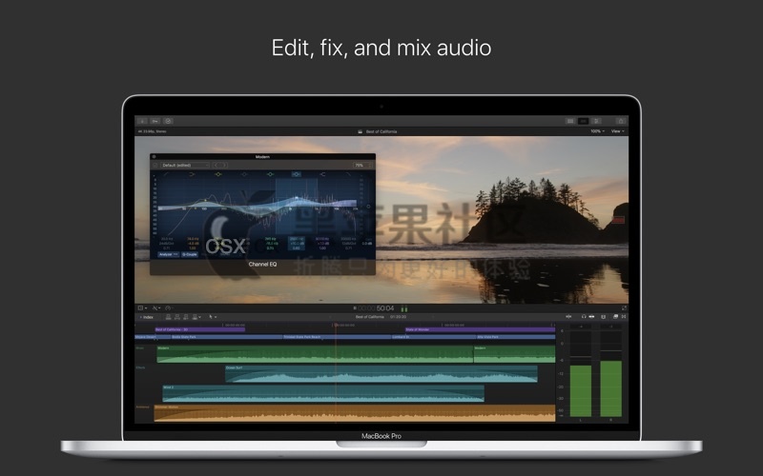
Task: Toggle the high-pass filter band icon
Action: pos(166,174)
